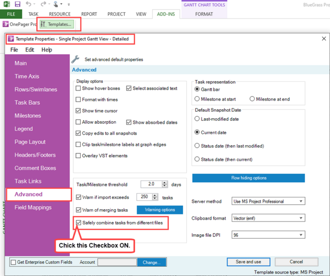Image resolution: width=330 pixels, height=276 pixels.
Task: Open the Field Mappings settings page
Action: (33, 207)
